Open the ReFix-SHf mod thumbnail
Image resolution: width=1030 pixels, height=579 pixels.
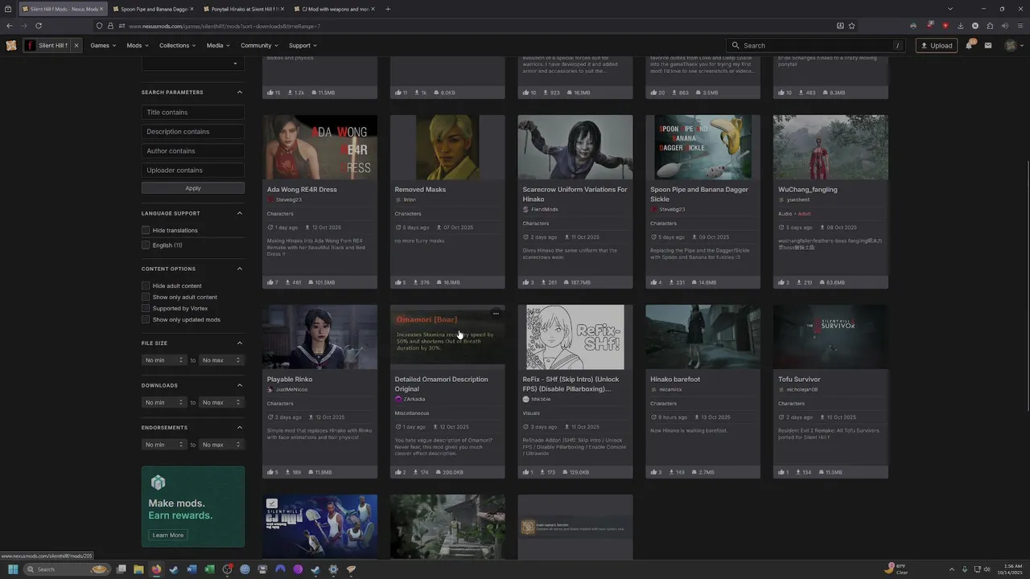tap(575, 337)
